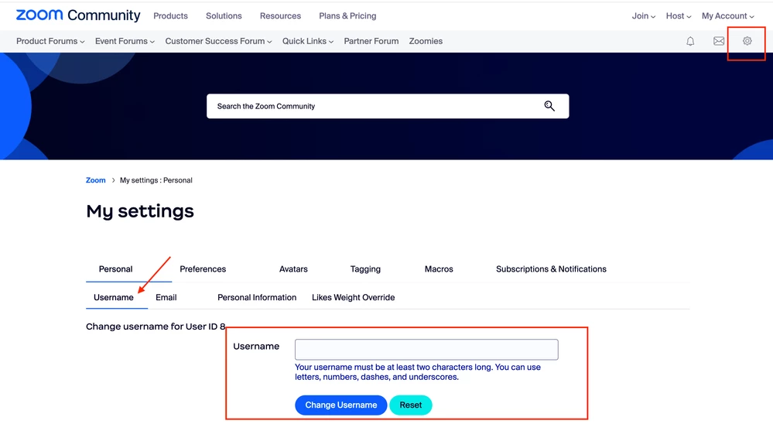Select the Username sub-tab
The height and width of the screenshot is (424, 773).
(x=114, y=298)
